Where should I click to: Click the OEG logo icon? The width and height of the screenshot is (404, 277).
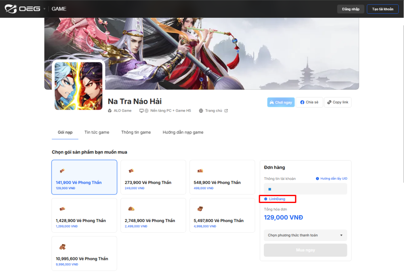11,9
